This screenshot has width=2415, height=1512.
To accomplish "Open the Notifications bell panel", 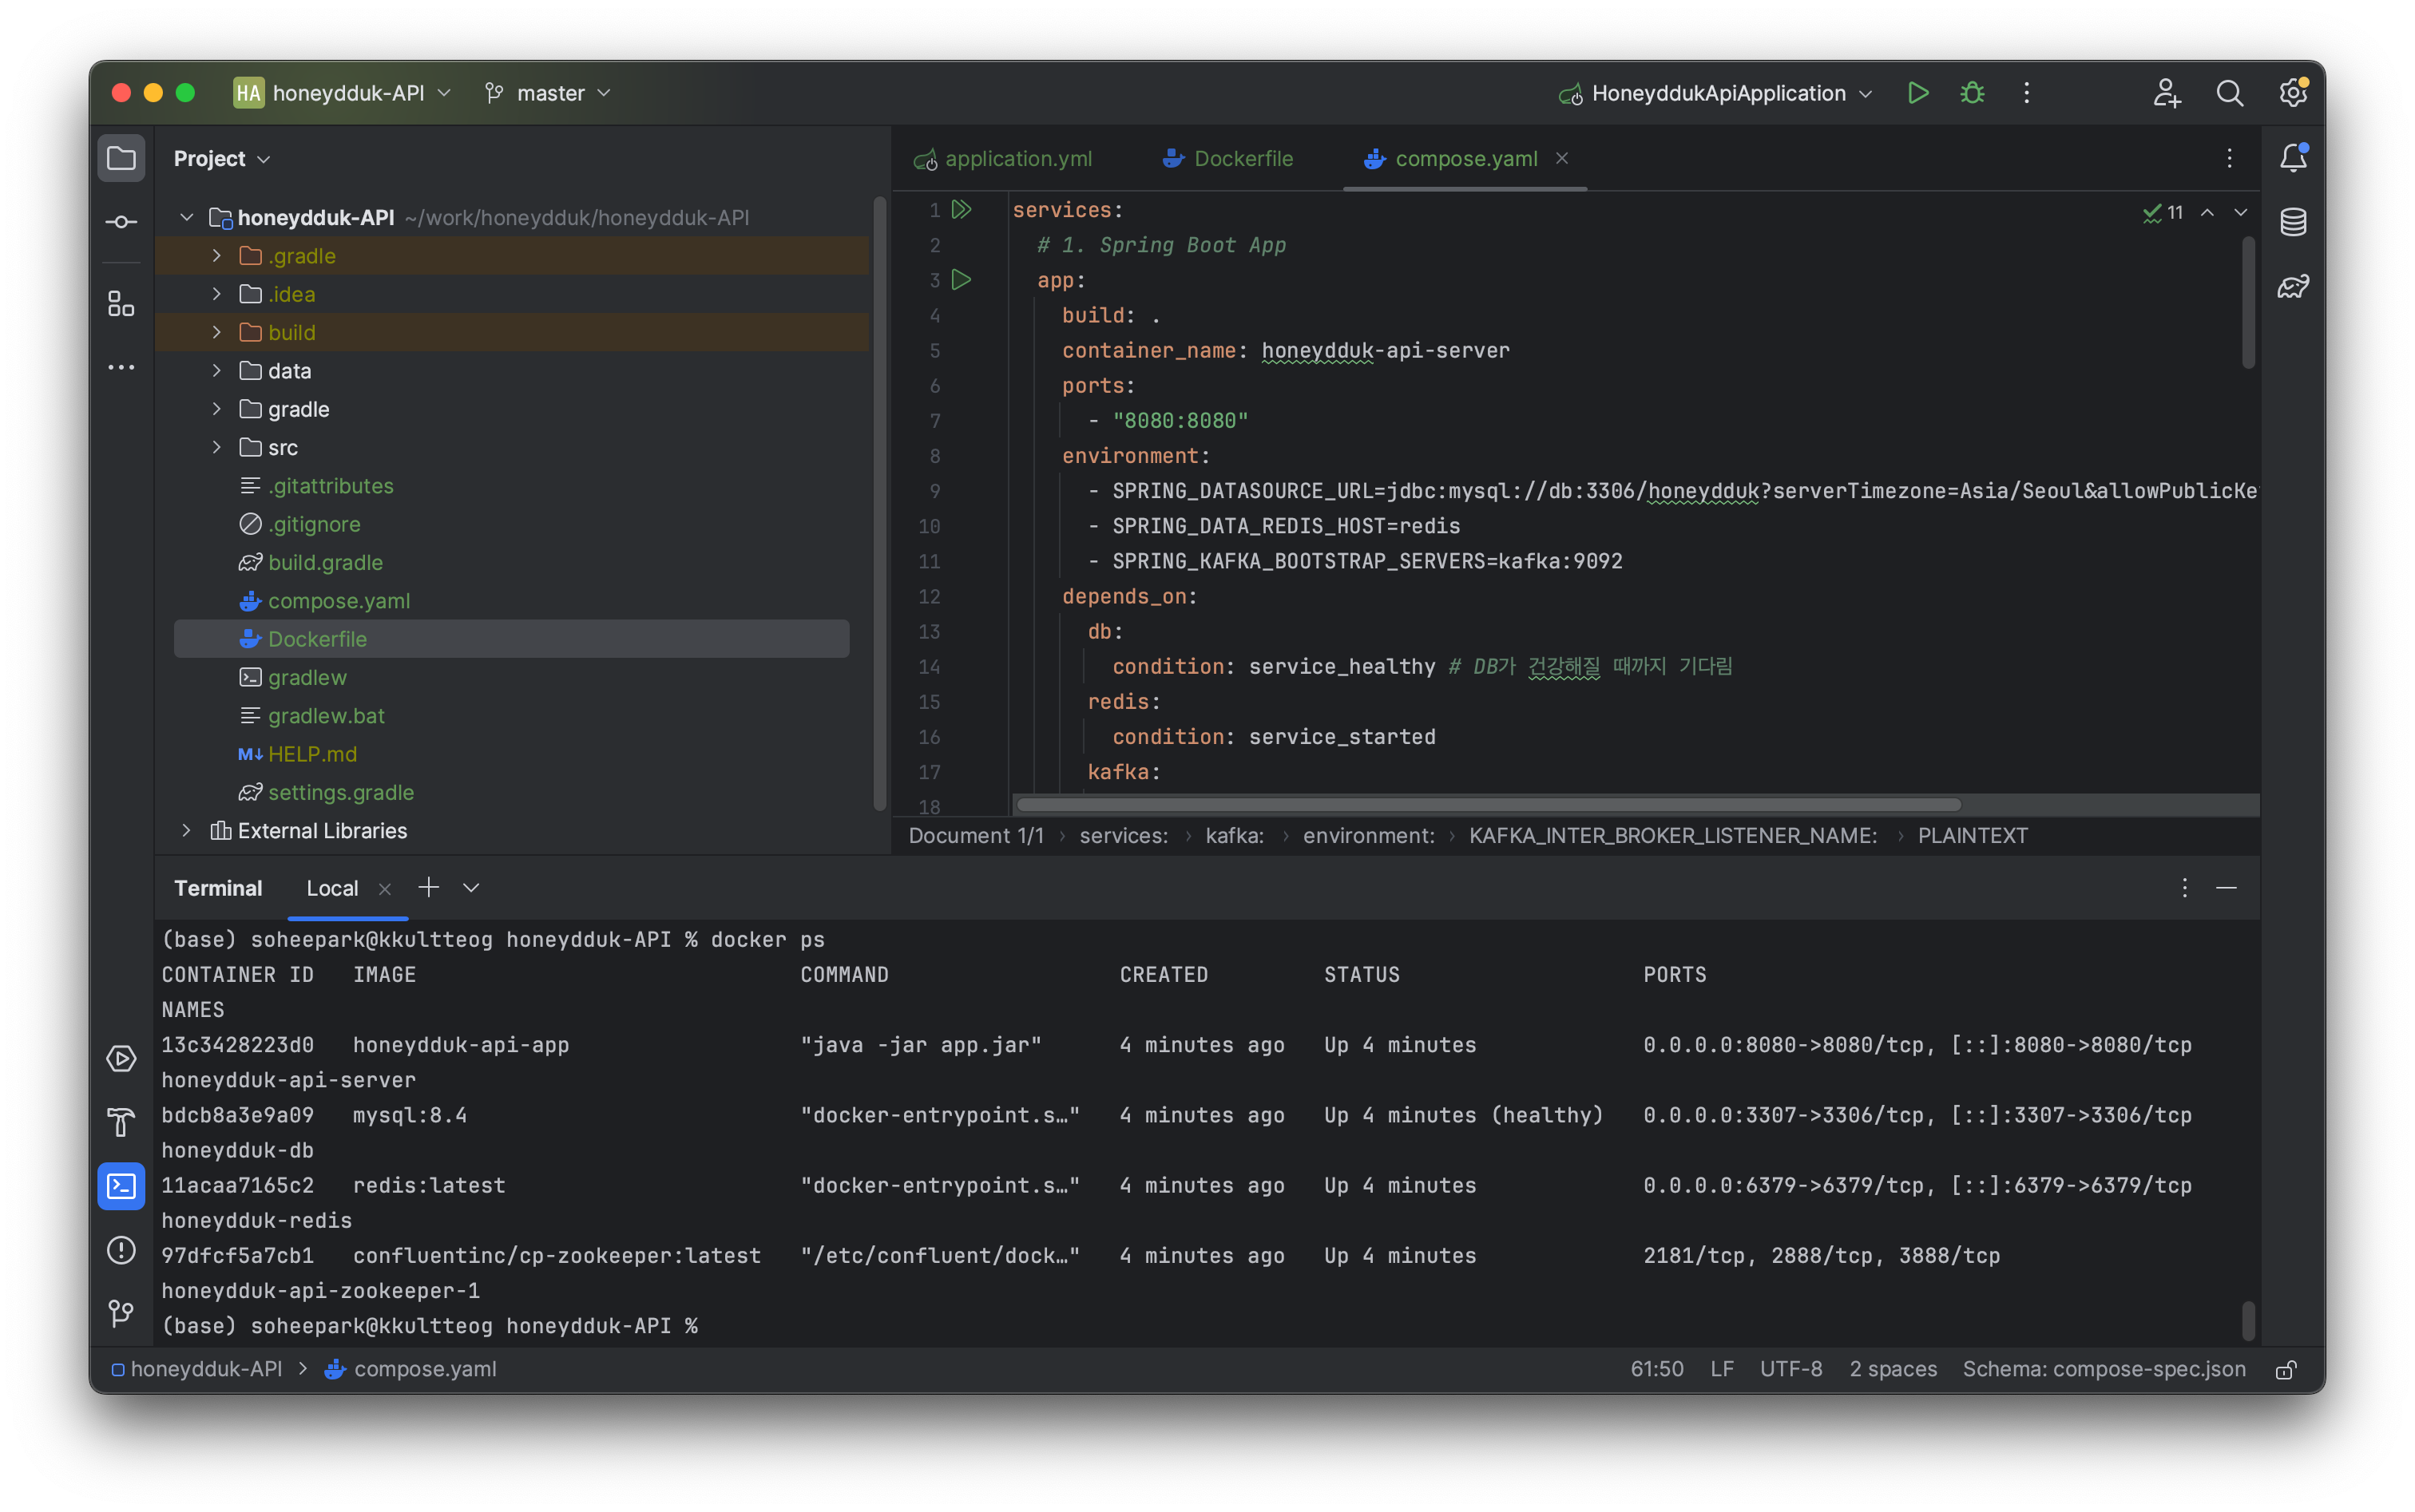I will (2293, 158).
